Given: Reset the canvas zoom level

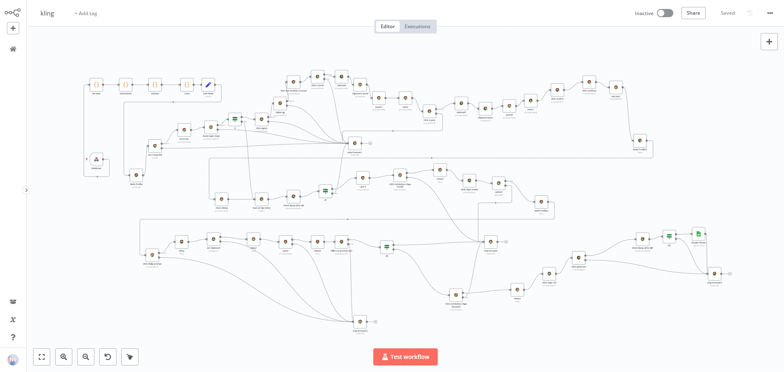Looking at the screenshot, I should coord(108,357).
